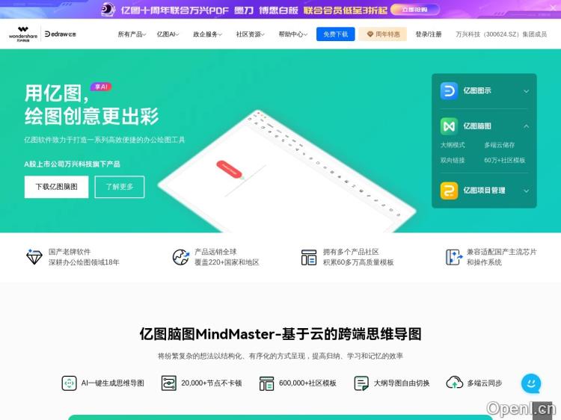Click the 60万+社区模板 feature link
561x420 pixels.
tap(505, 160)
